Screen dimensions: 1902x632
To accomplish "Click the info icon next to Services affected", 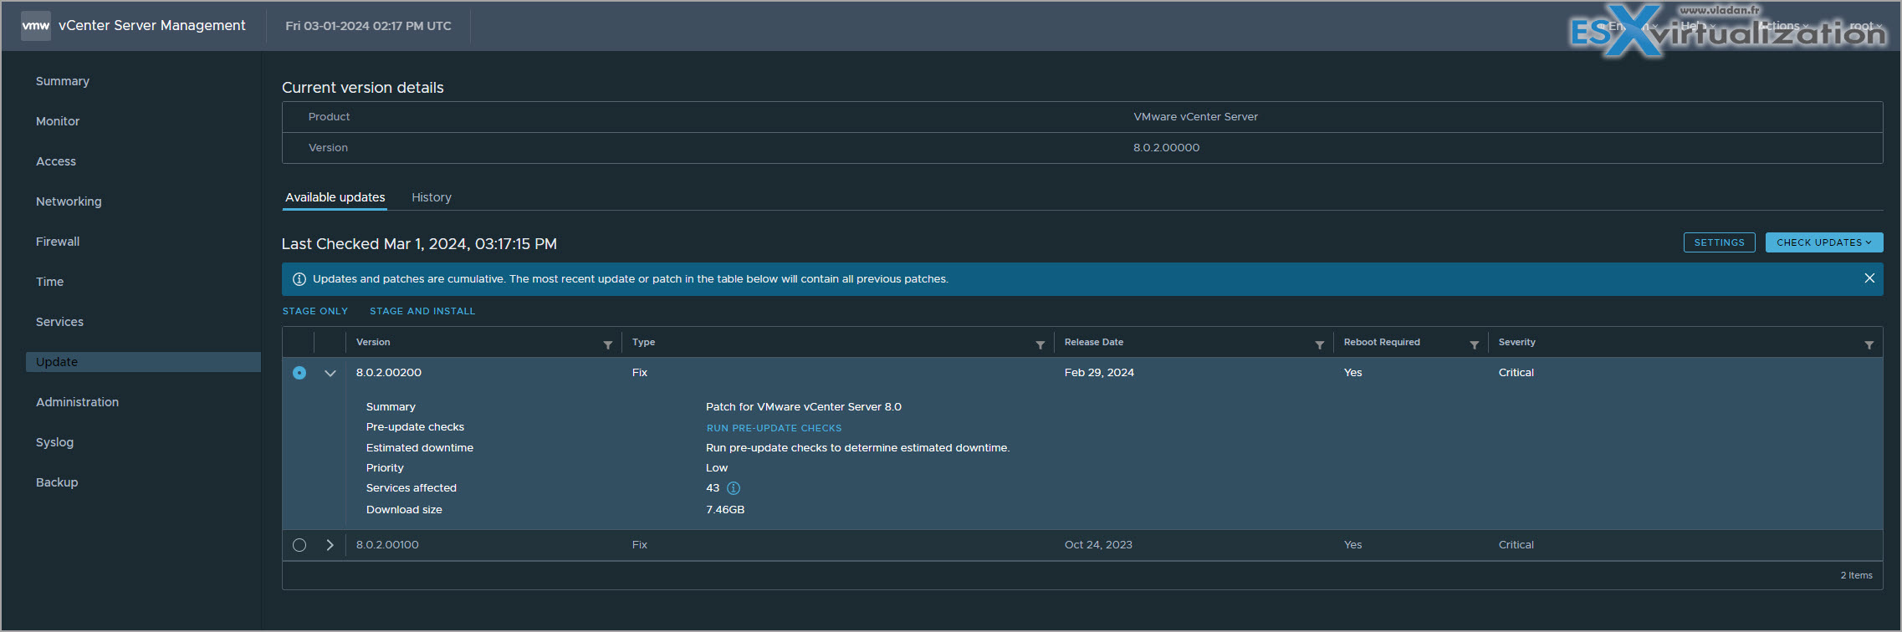I will [x=734, y=488].
